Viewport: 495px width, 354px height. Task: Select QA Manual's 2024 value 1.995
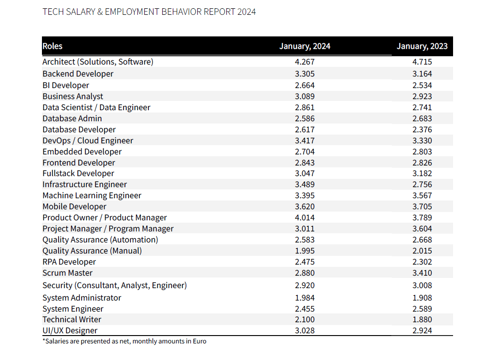[x=305, y=251]
